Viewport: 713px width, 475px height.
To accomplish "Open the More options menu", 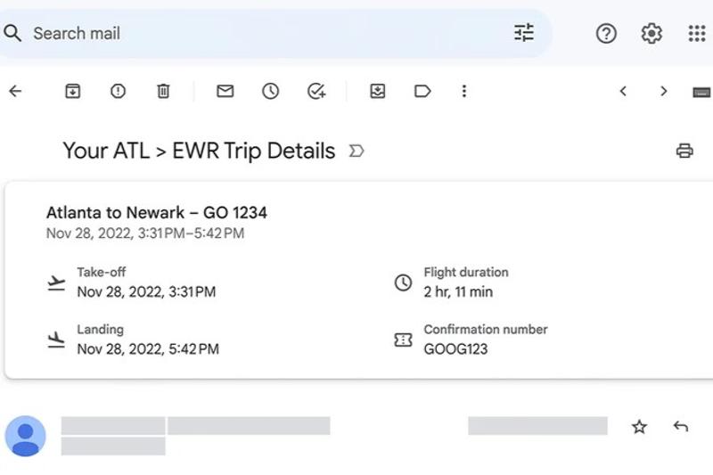I will [463, 91].
